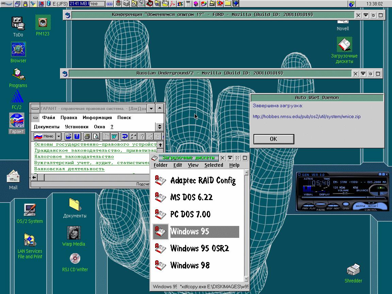Open the Банковская деятельность link
Viewport: 392px width, 294px height.
[69, 169]
